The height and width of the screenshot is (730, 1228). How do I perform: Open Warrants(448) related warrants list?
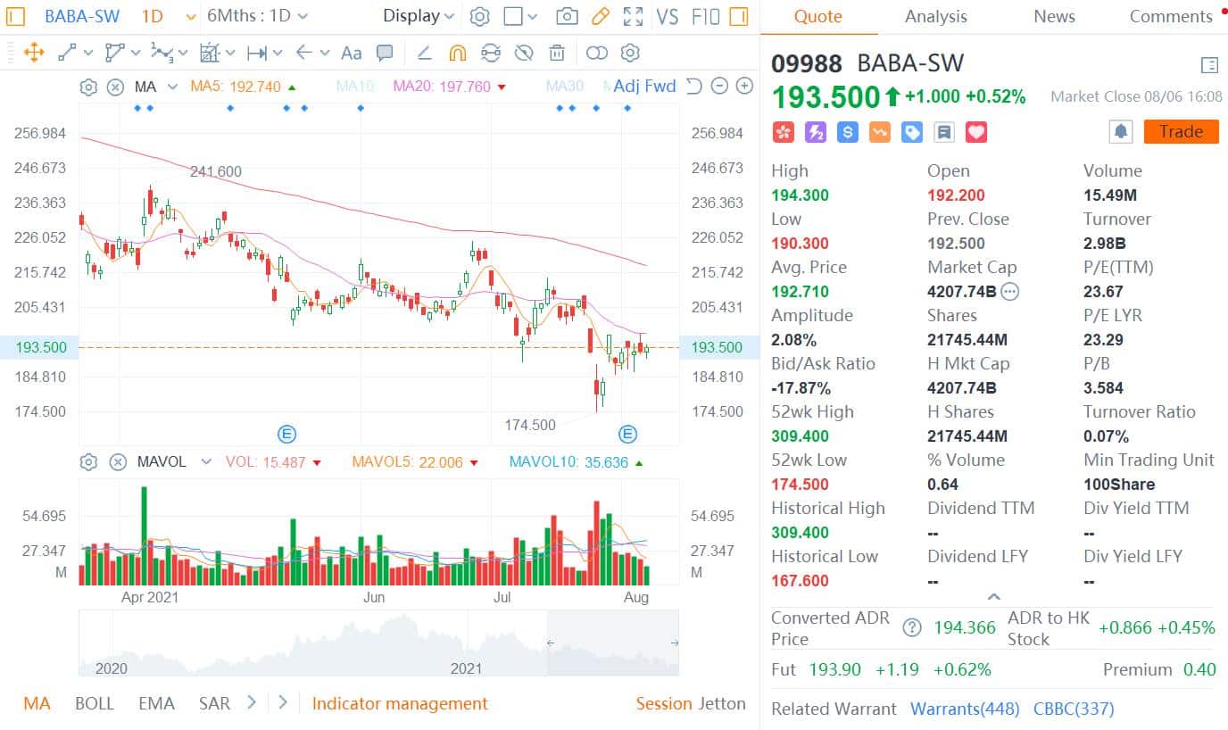coord(965,709)
